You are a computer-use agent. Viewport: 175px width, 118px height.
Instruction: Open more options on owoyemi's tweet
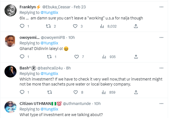click(161, 37)
